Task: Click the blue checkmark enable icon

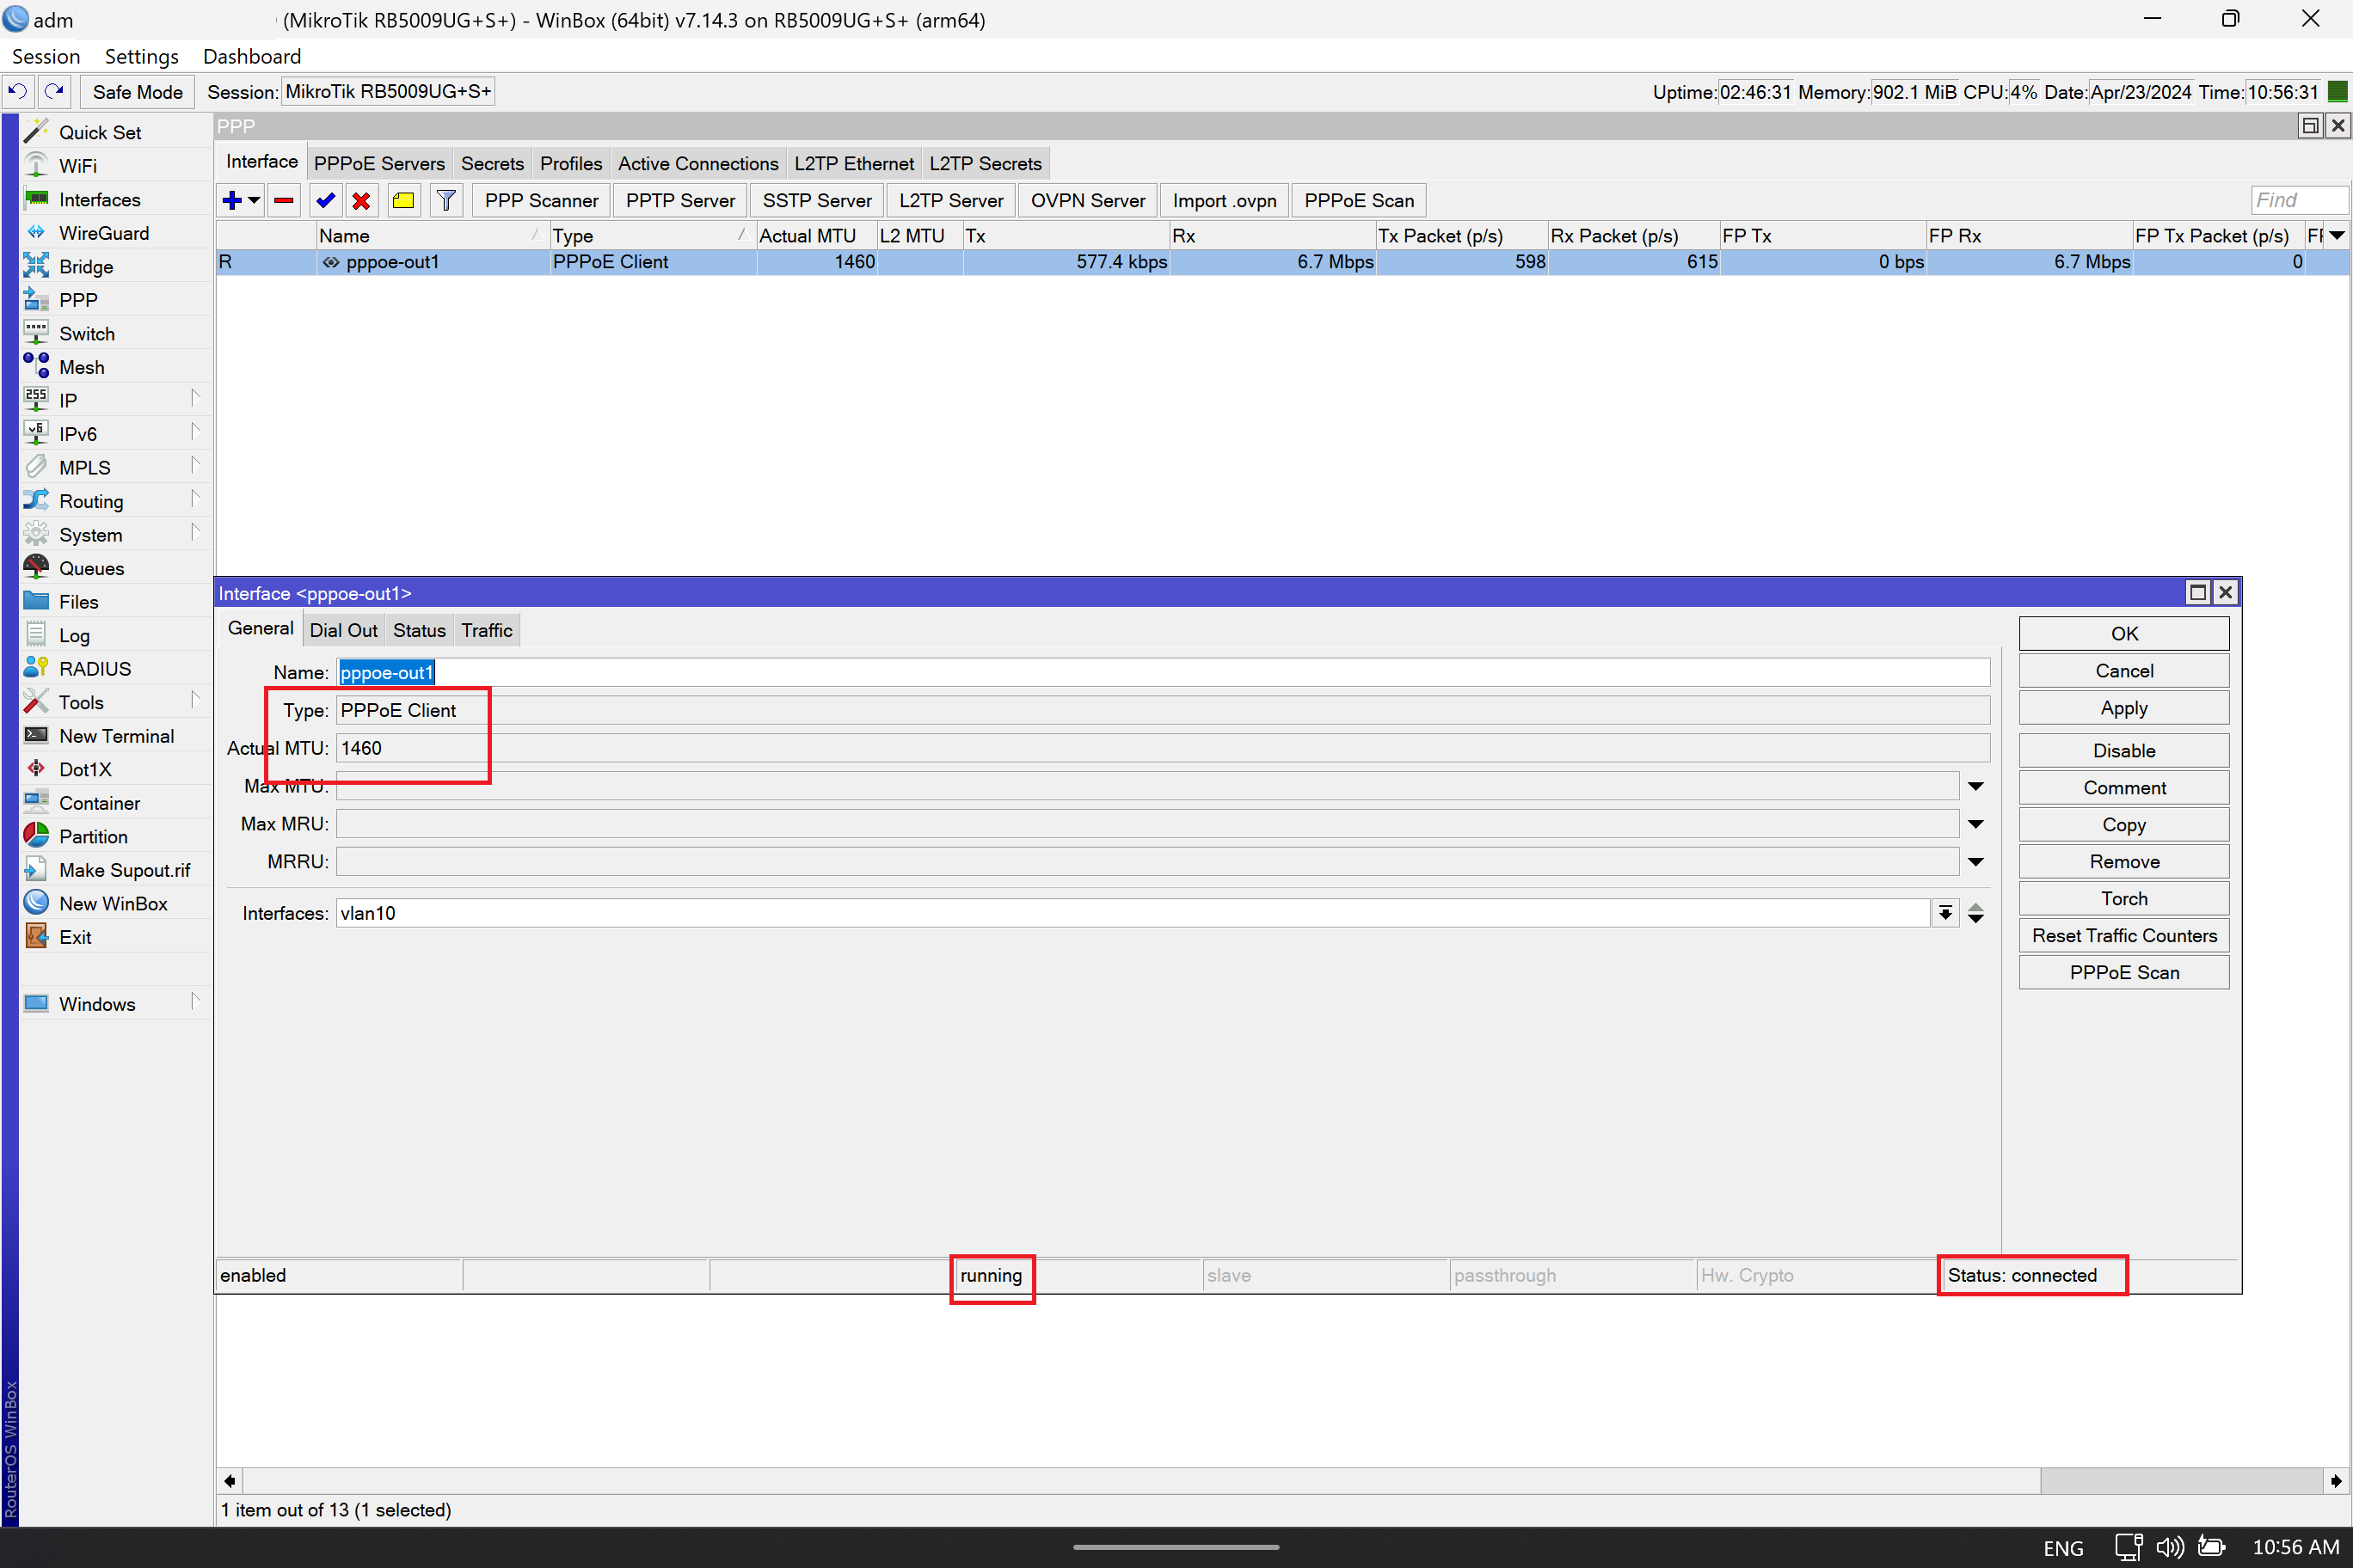Action: coord(325,200)
